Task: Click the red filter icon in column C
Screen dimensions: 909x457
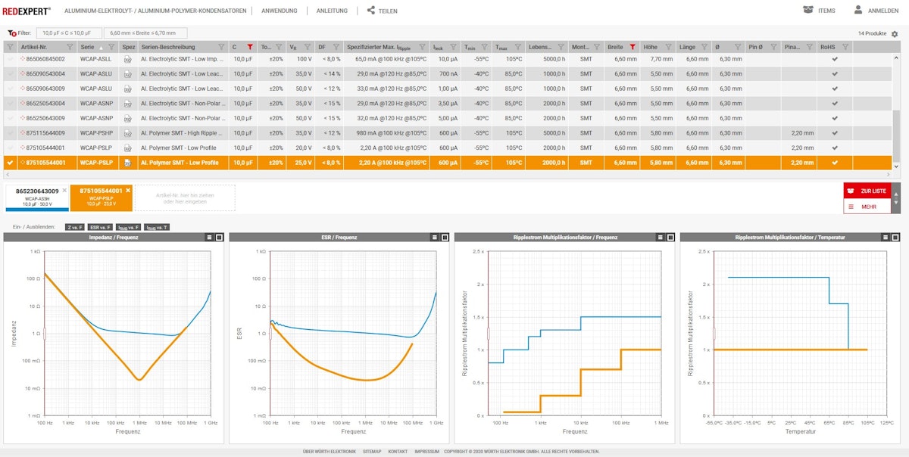Action: 249,47
